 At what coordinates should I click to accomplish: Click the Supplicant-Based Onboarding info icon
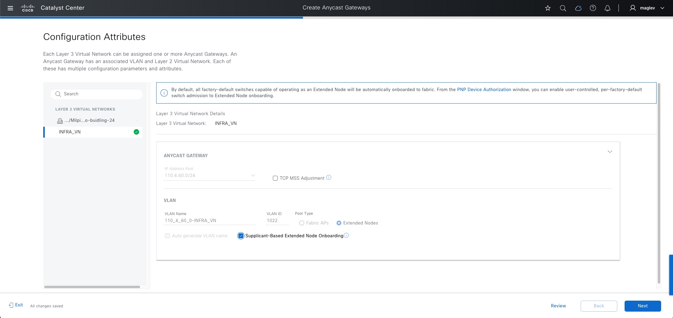[x=346, y=235]
